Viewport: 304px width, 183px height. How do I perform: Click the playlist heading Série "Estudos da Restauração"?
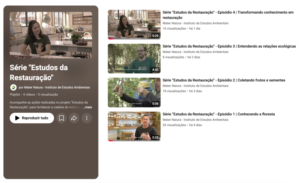[x=39, y=72]
